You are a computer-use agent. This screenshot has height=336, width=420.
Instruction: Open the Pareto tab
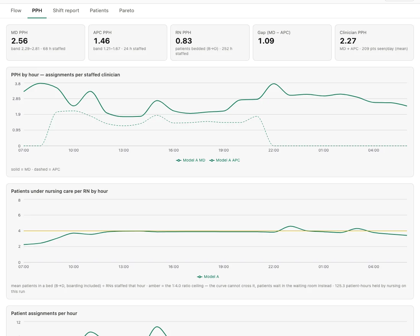[x=127, y=10]
